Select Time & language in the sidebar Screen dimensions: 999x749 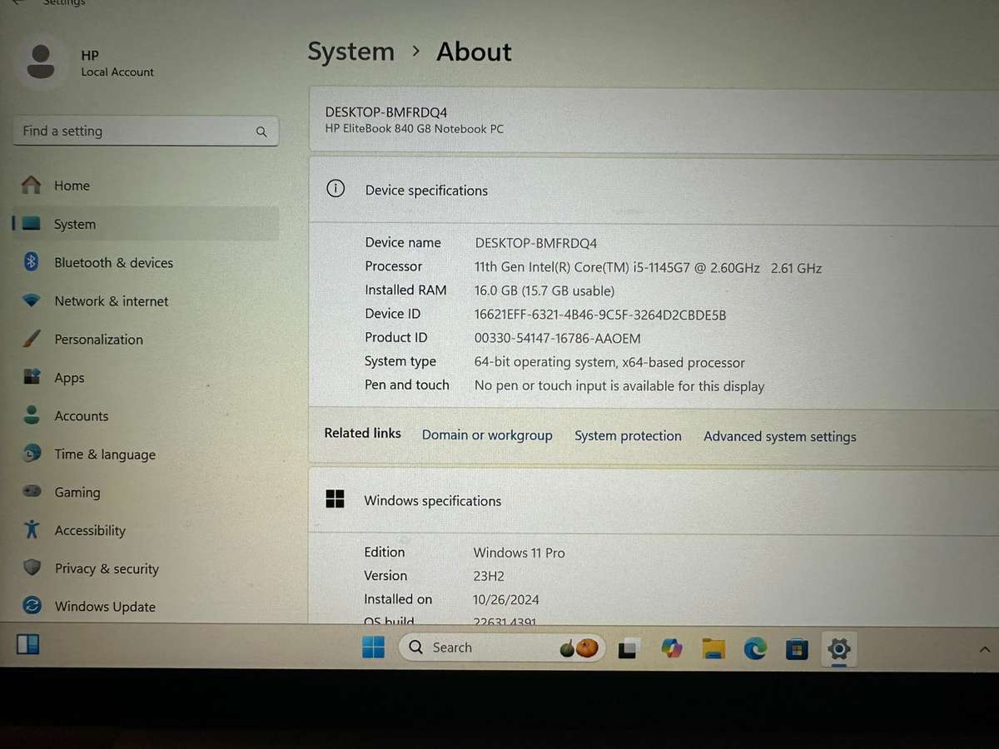click(x=104, y=454)
